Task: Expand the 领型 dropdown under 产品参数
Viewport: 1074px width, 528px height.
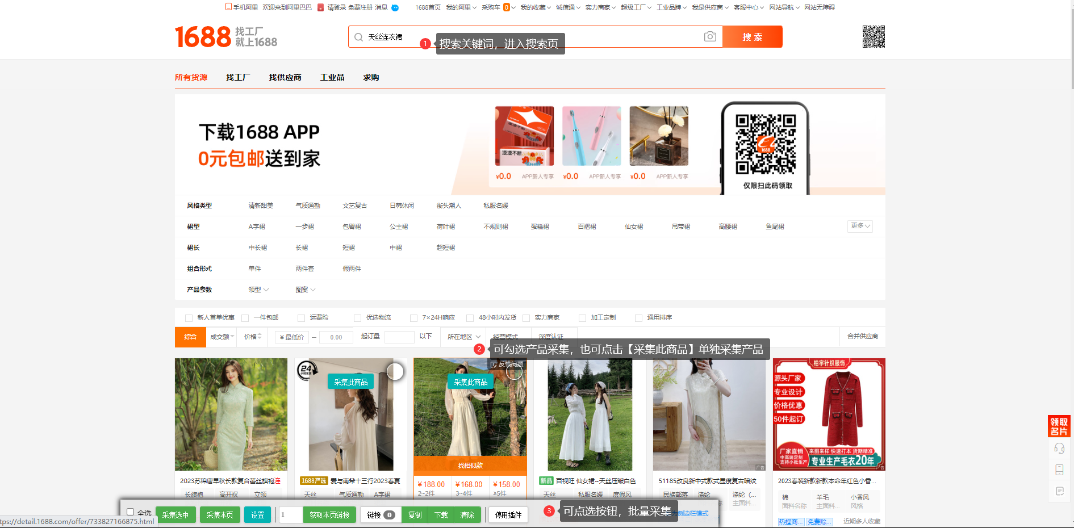Action: 258,290
